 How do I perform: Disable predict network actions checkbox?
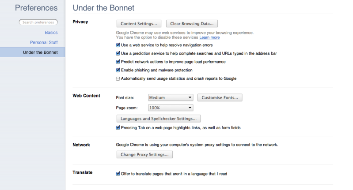coord(118,62)
